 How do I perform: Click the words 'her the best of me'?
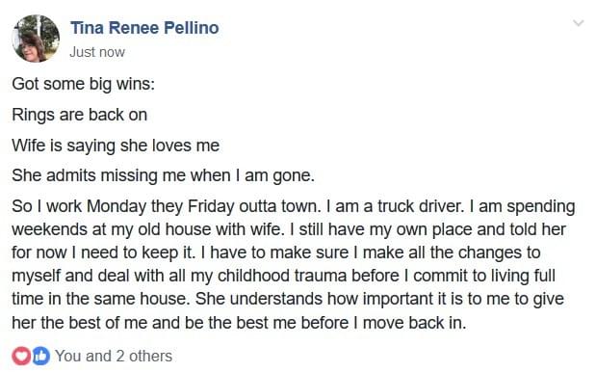point(80,323)
